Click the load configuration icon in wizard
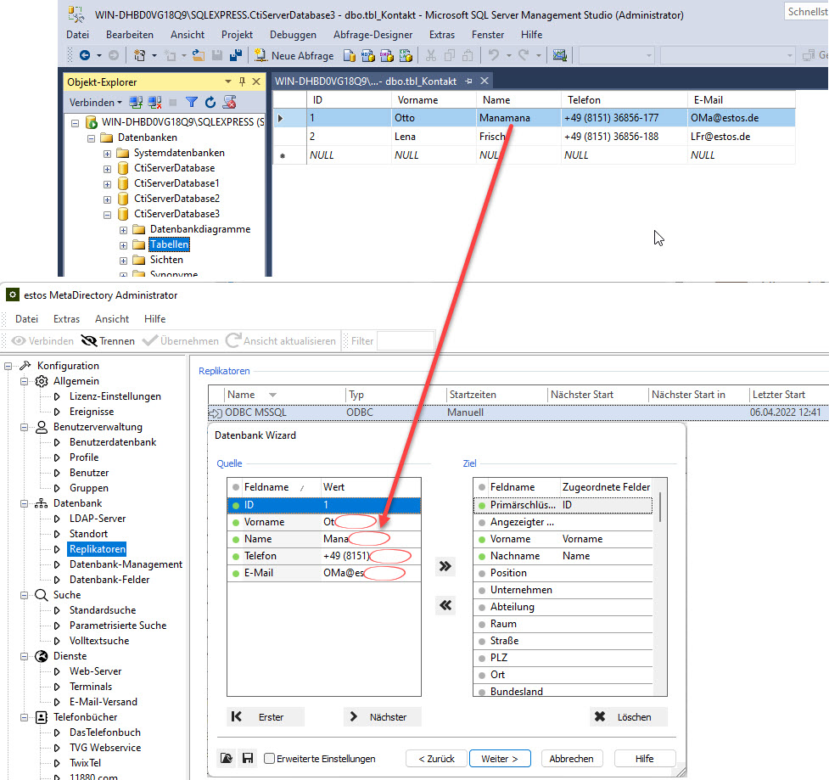Viewport: 829px width, 780px height. click(x=227, y=758)
